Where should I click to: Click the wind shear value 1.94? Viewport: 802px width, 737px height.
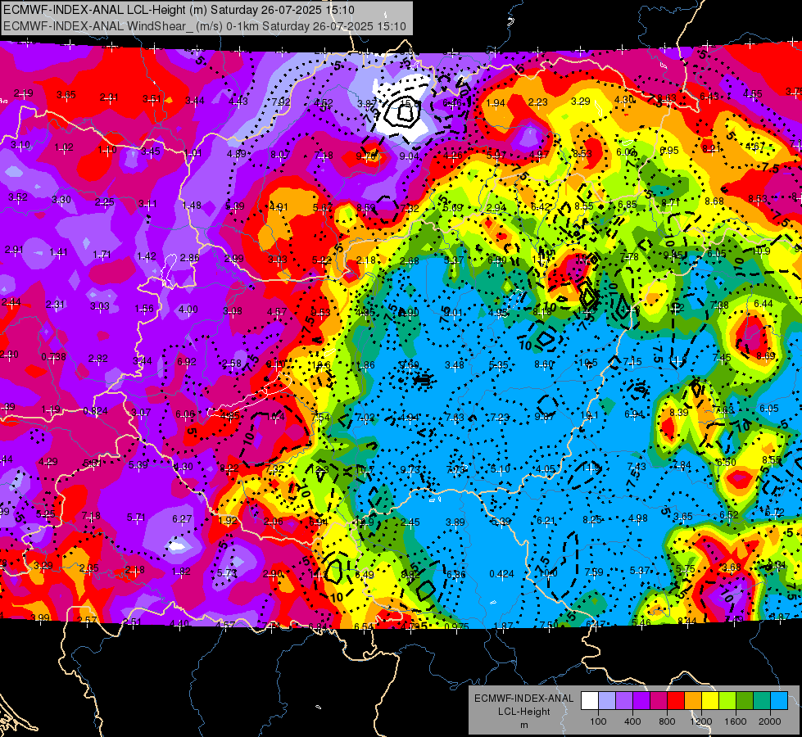tap(496, 103)
